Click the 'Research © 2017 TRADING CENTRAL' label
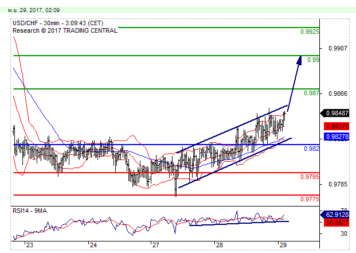Screen dimensions: 356x253 (x=65, y=30)
